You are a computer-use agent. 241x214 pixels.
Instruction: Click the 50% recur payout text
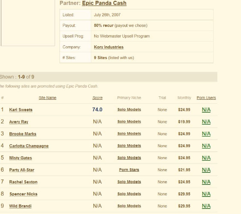(104, 25)
